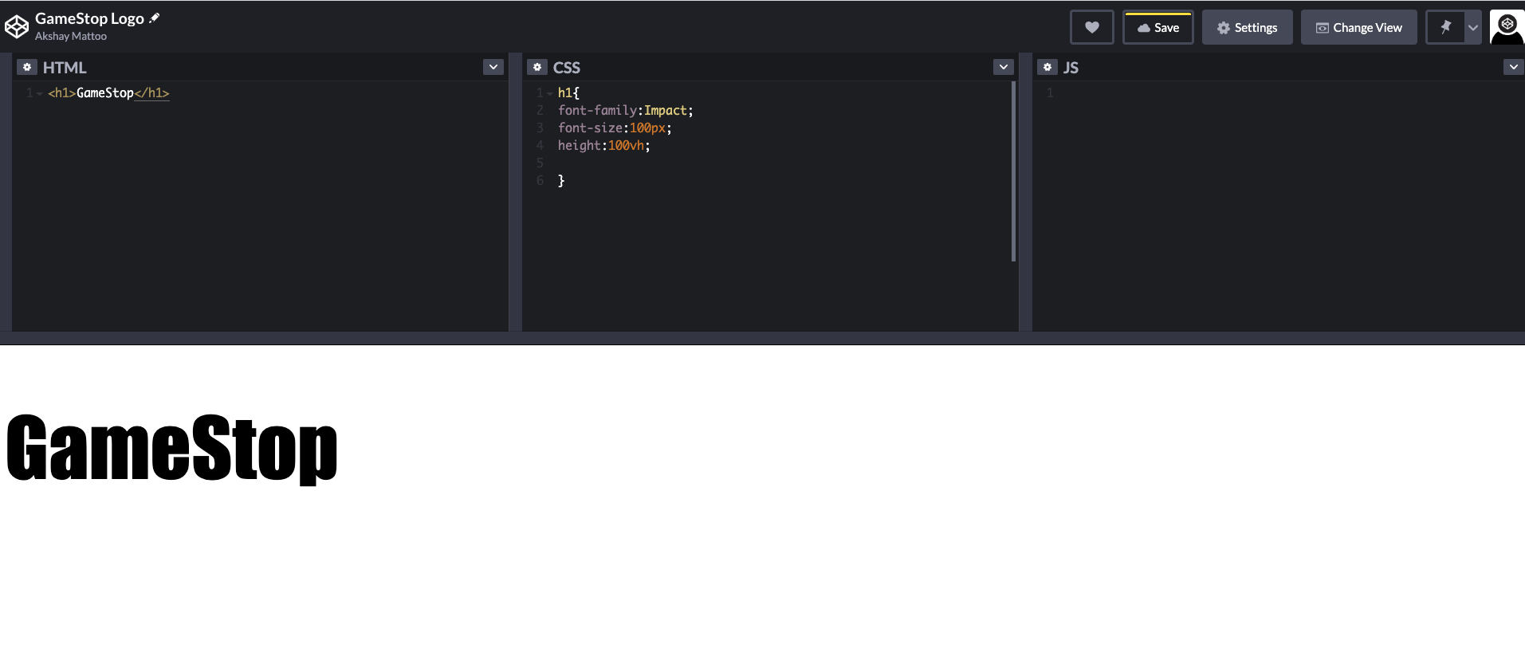Click the CodePen logo icon
This screenshot has width=1525, height=652.
click(x=17, y=27)
